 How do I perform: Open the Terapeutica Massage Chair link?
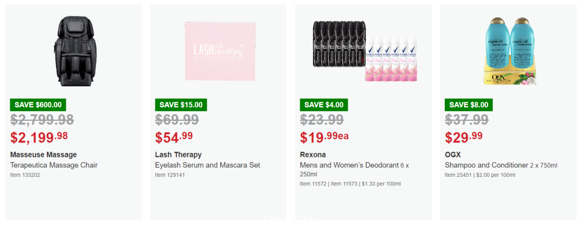click(x=54, y=166)
